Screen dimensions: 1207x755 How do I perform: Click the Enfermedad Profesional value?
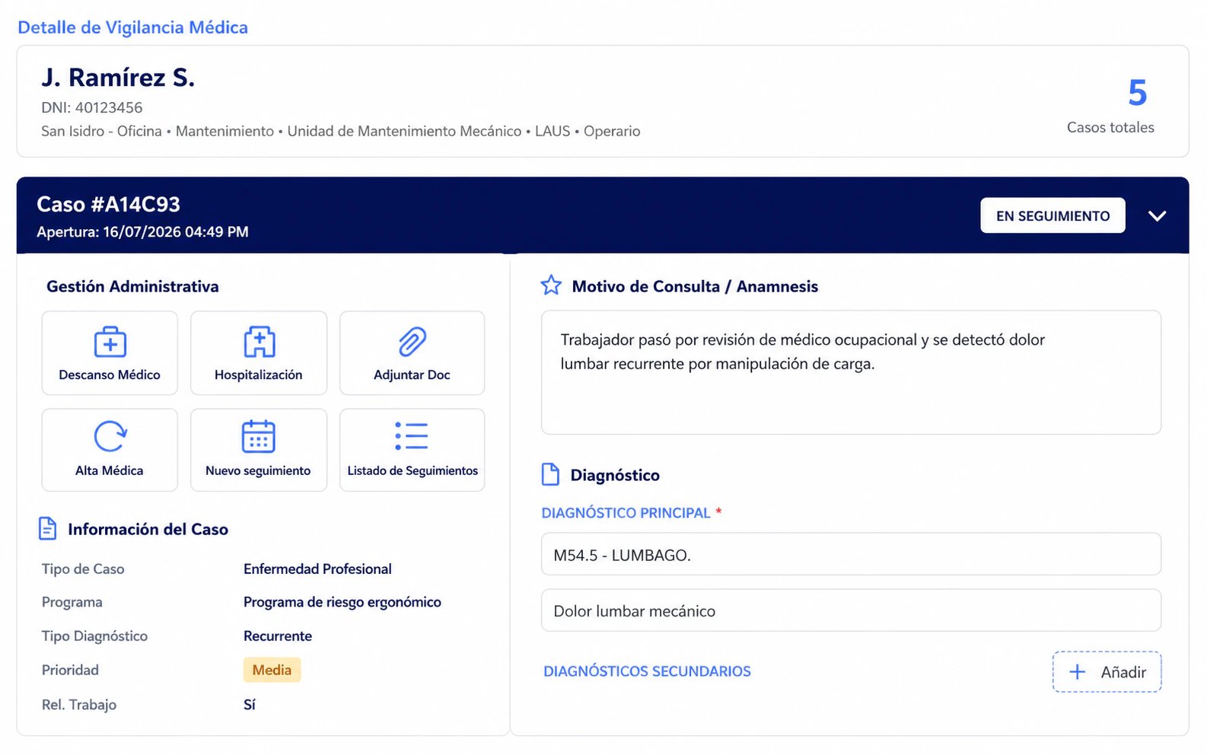pos(317,569)
